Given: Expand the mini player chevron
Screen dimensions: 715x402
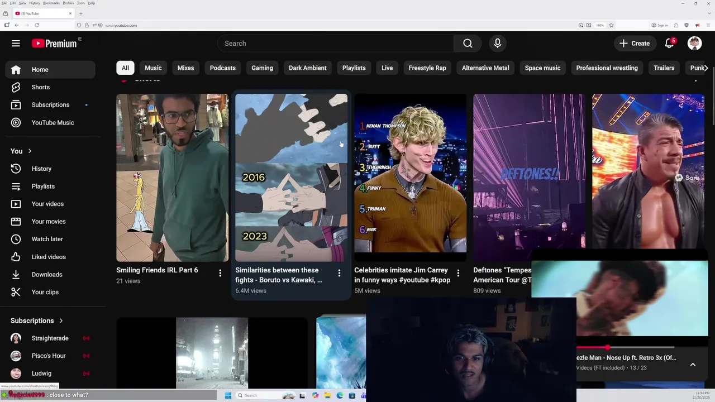Looking at the screenshot, I should 693,365.
